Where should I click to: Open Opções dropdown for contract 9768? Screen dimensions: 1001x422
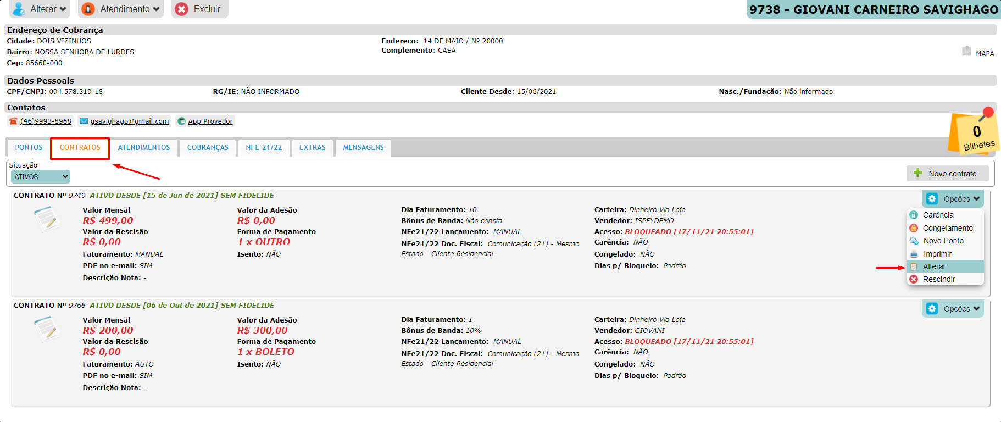coord(953,309)
